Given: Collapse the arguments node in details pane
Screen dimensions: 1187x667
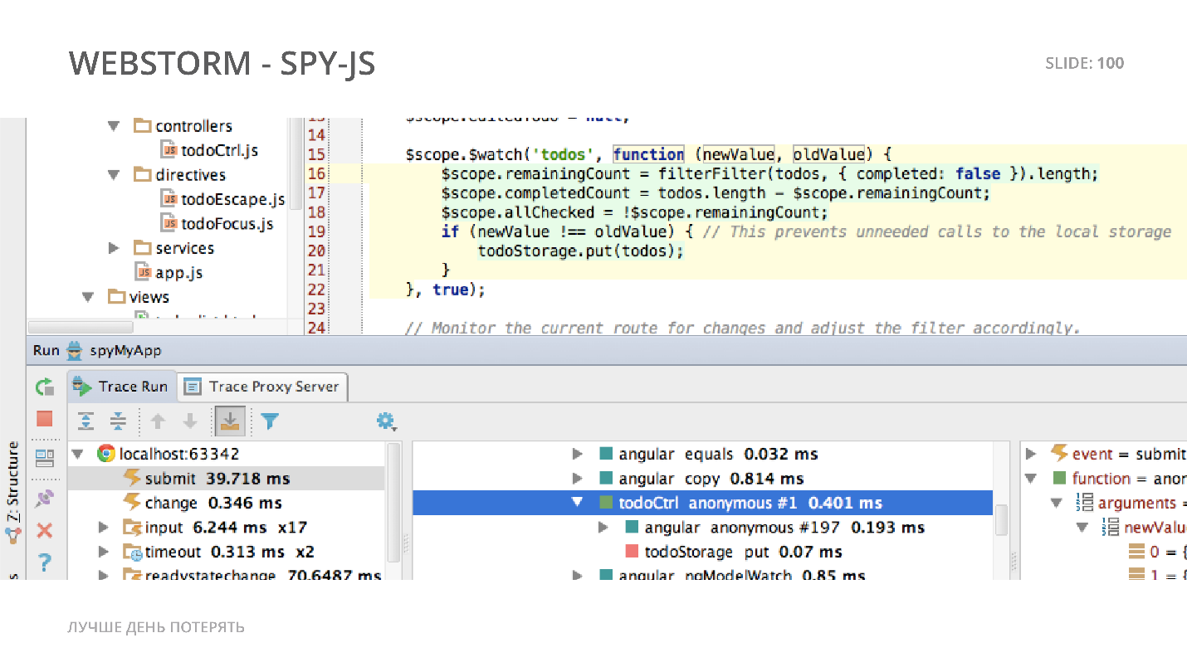Looking at the screenshot, I should (x=1057, y=503).
